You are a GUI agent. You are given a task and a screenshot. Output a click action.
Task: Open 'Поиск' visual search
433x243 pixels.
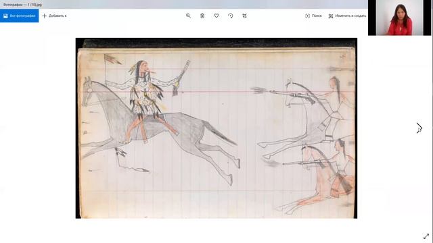313,16
